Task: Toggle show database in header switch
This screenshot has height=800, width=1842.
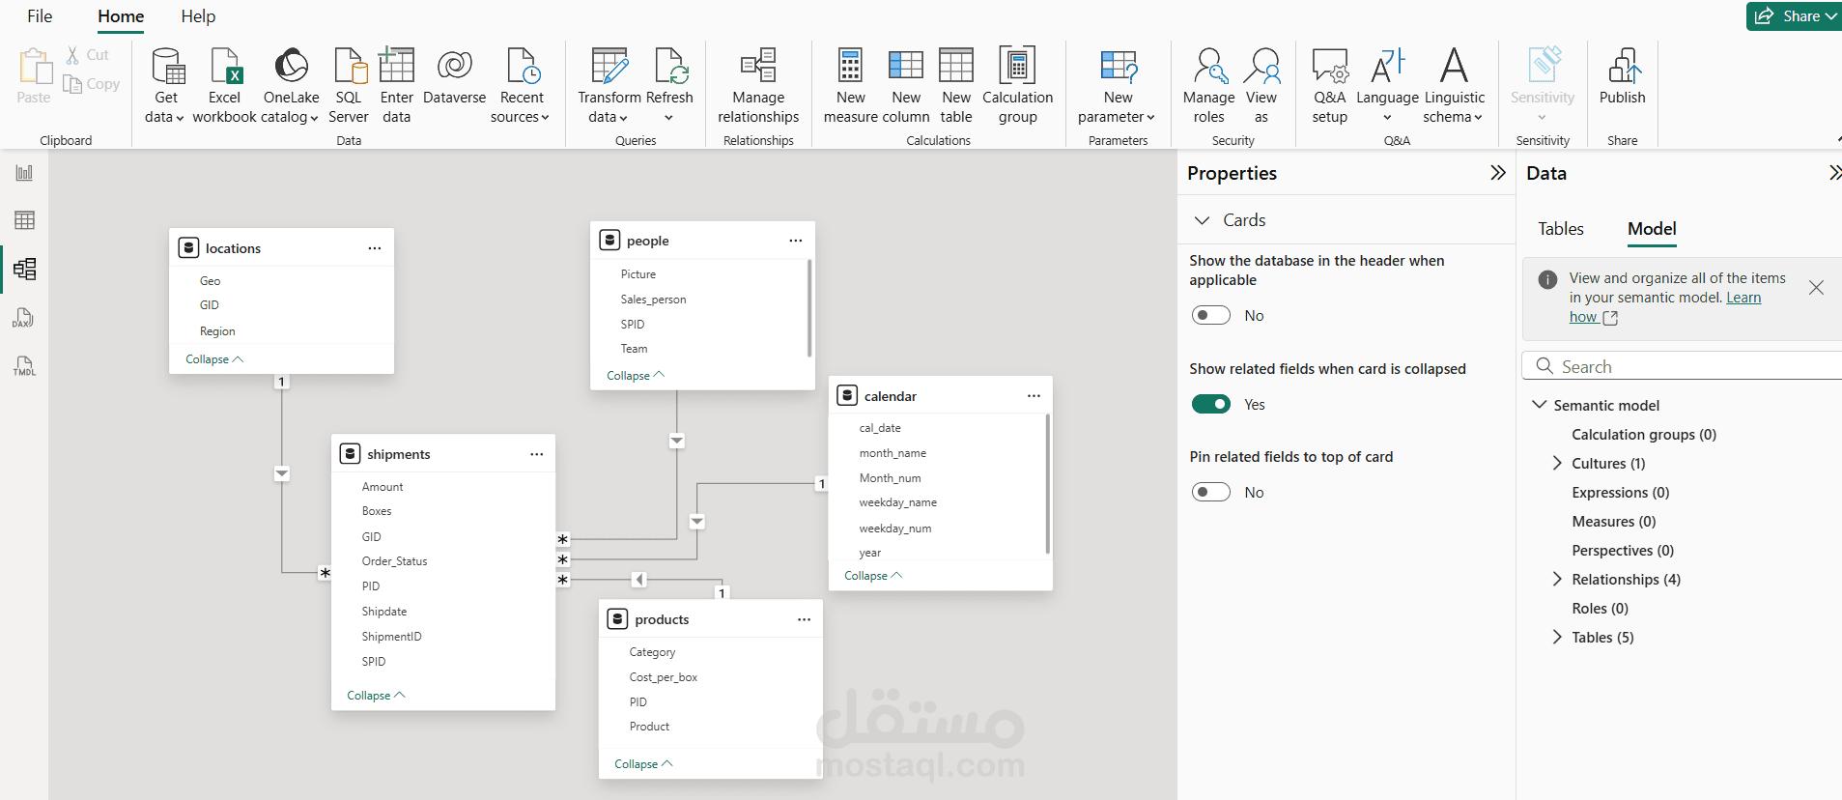Action: [x=1210, y=315]
